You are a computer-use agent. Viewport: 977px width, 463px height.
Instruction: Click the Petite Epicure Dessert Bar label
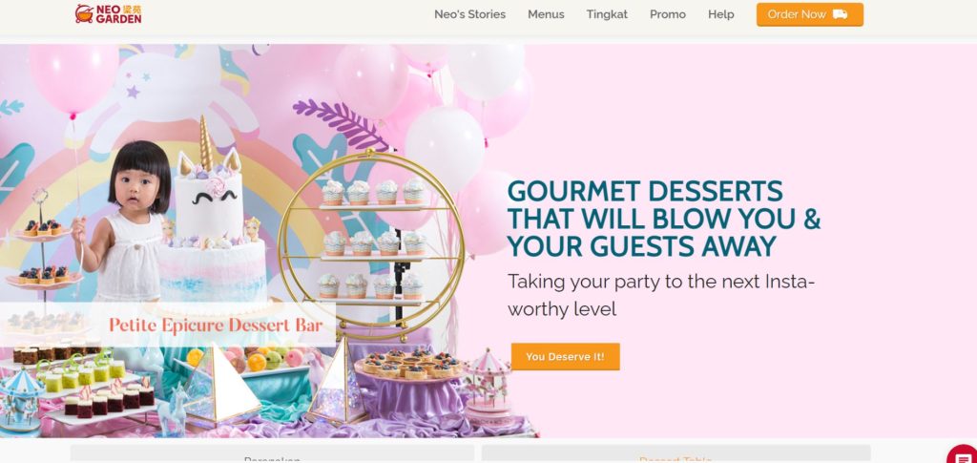coord(216,325)
